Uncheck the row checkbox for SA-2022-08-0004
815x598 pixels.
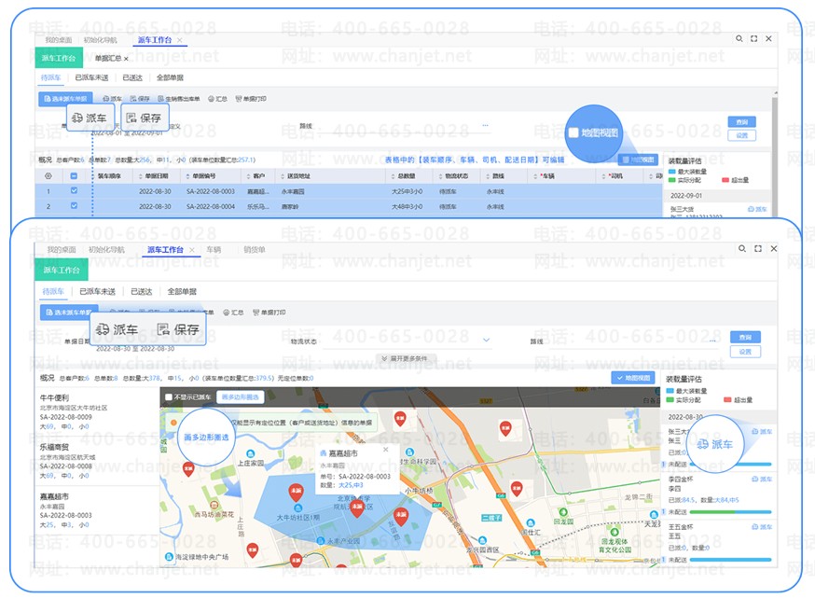pyautogui.click(x=74, y=206)
